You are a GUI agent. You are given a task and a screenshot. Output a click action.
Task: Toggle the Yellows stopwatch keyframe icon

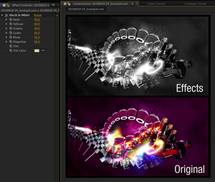tap(11, 24)
